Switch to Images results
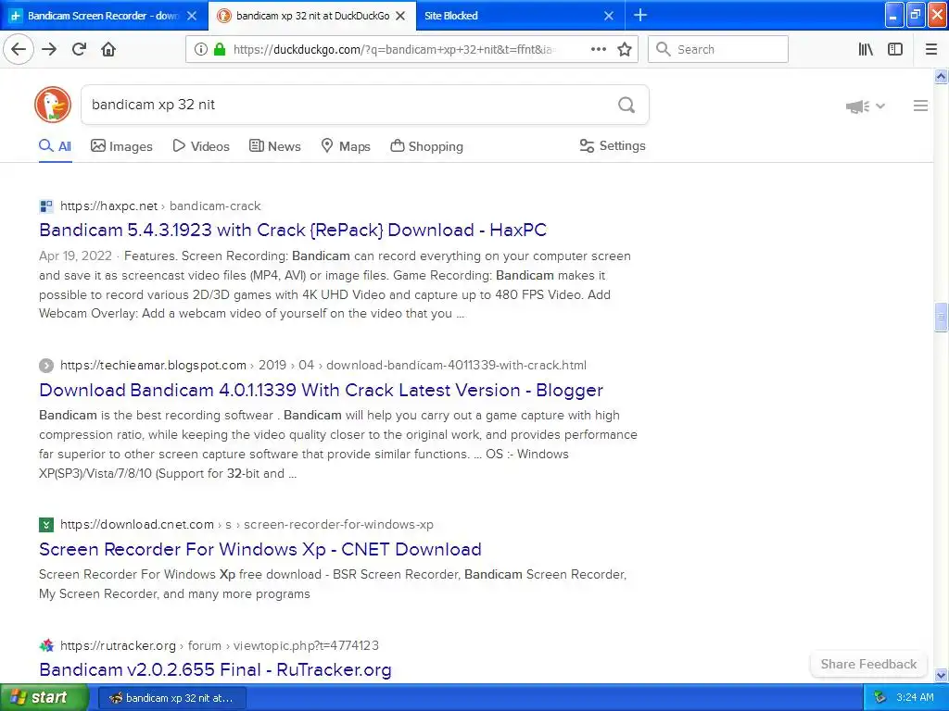 (x=121, y=146)
